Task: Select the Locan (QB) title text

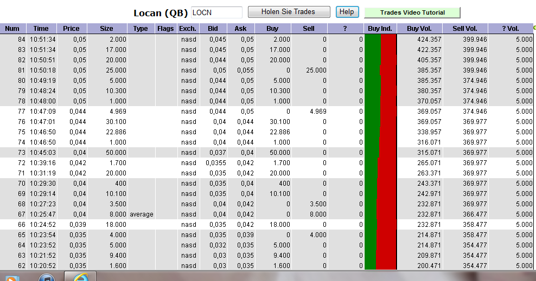Action: click(161, 13)
